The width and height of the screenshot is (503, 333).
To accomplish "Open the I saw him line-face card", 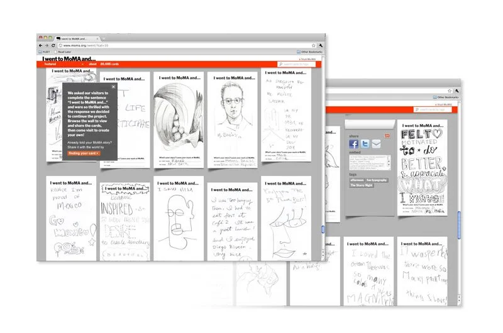I will point(179,218).
